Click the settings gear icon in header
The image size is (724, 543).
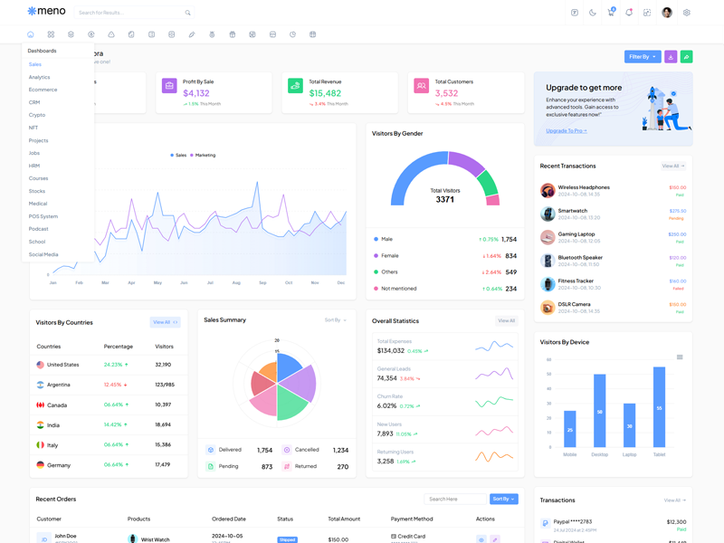pos(687,13)
